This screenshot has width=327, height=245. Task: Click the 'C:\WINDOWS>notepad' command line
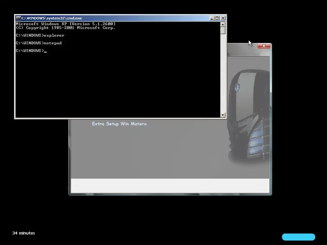pos(39,43)
